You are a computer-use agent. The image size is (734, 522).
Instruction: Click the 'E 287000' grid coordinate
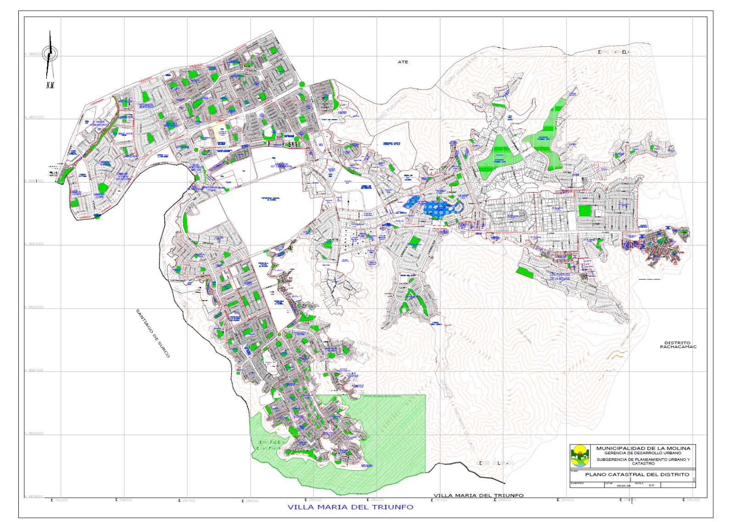point(187,500)
